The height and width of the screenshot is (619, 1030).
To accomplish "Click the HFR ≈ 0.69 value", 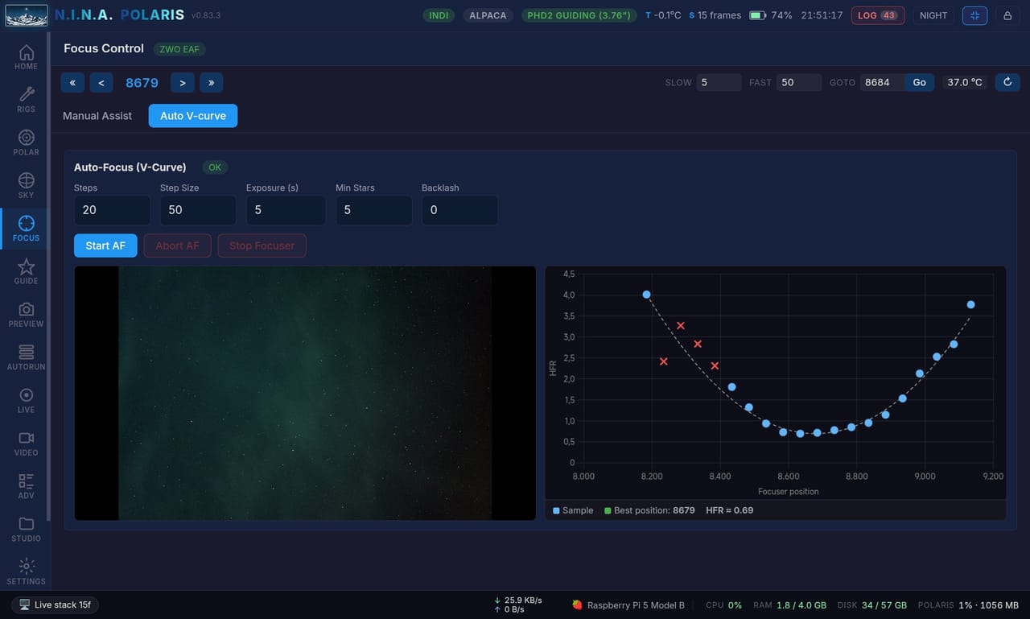I will click(x=730, y=510).
